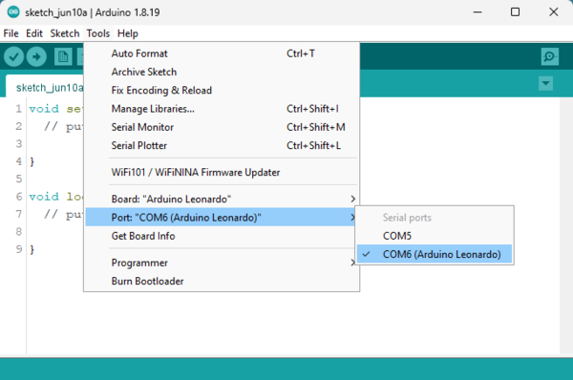Select COM6 (Arduino Leonardo) checked port
This screenshot has height=380, width=573.
click(435, 254)
